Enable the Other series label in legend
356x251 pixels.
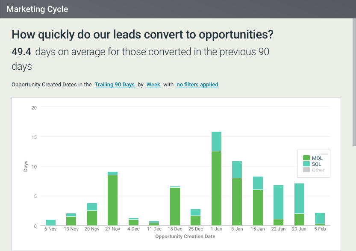pyautogui.click(x=318, y=170)
